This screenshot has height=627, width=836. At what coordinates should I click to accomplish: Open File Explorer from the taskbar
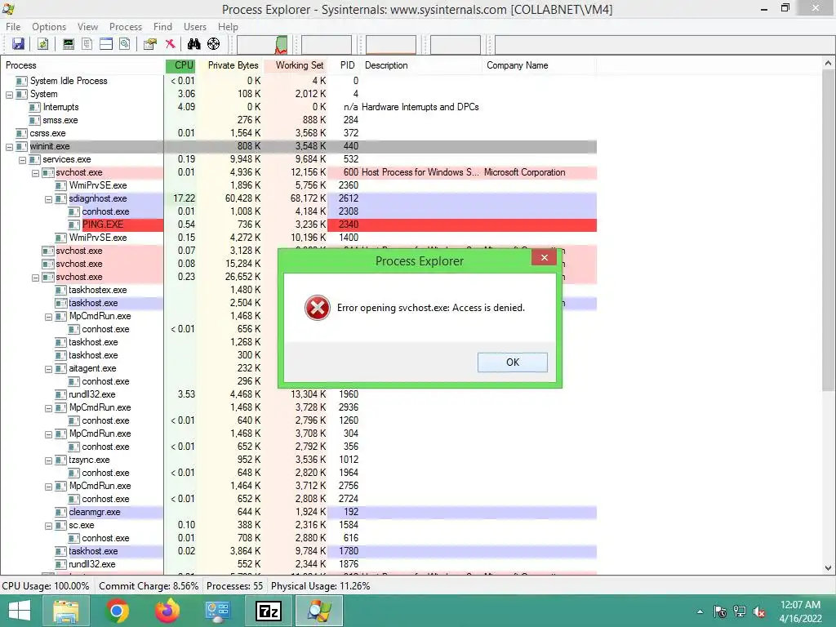coord(65,611)
